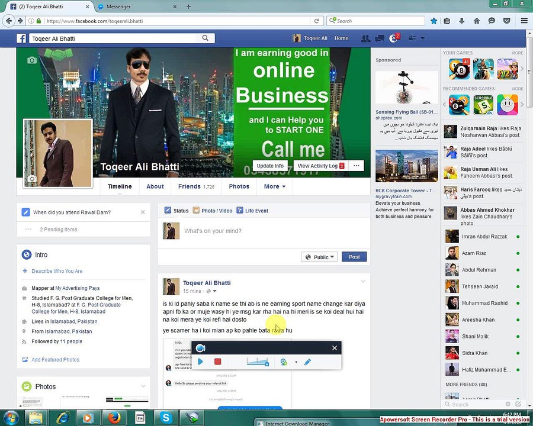The image size is (533, 426).
Task: Open the Scrabble recommended game icon
Action: click(x=483, y=105)
